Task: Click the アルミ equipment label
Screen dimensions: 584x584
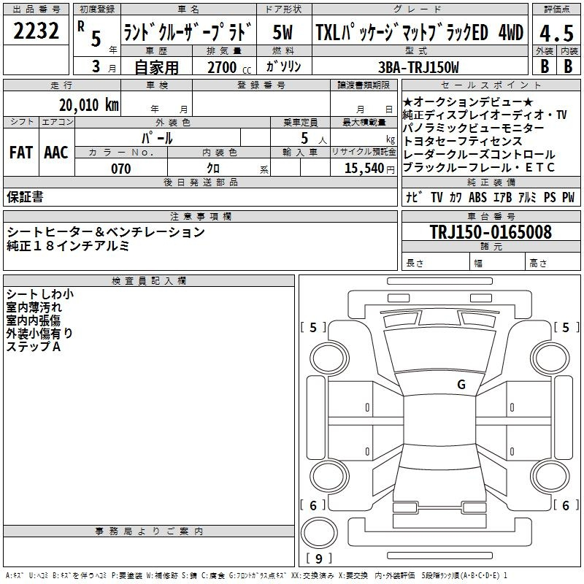Action: point(527,197)
